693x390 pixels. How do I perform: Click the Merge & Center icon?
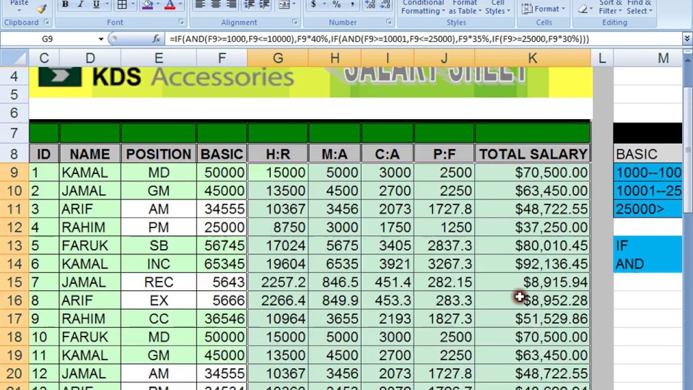(284, 5)
